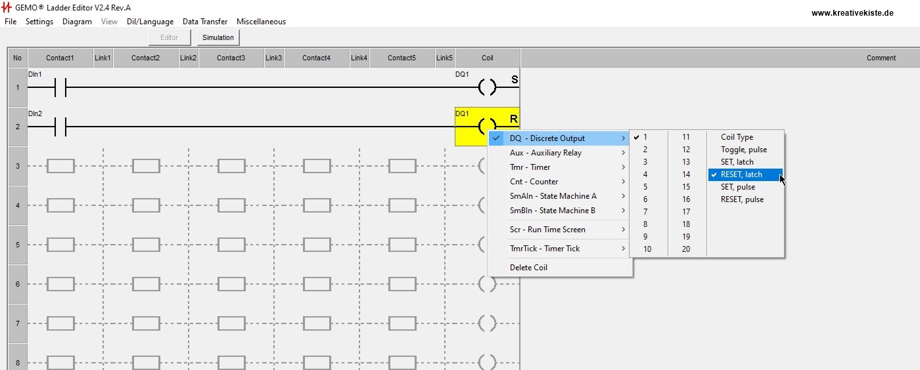920x370 pixels.
Task: Click the DIn1 contact symbol in row 1
Action: 60,87
